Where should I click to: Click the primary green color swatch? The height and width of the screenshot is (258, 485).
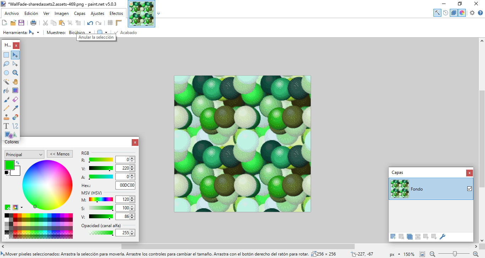coord(9,165)
